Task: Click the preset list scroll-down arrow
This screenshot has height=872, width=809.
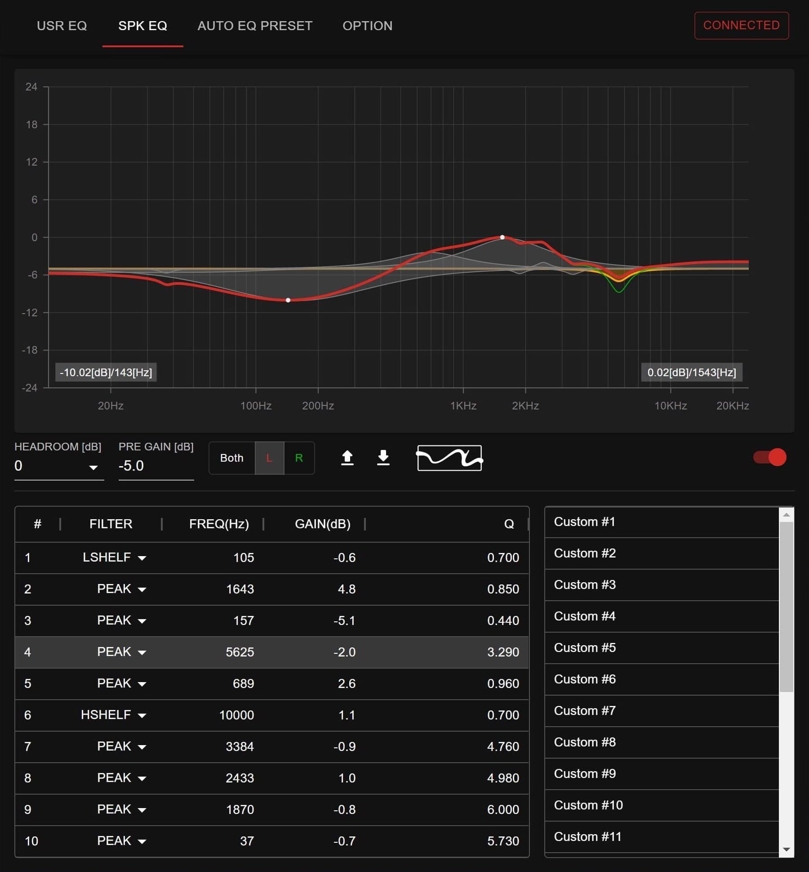Action: click(787, 850)
